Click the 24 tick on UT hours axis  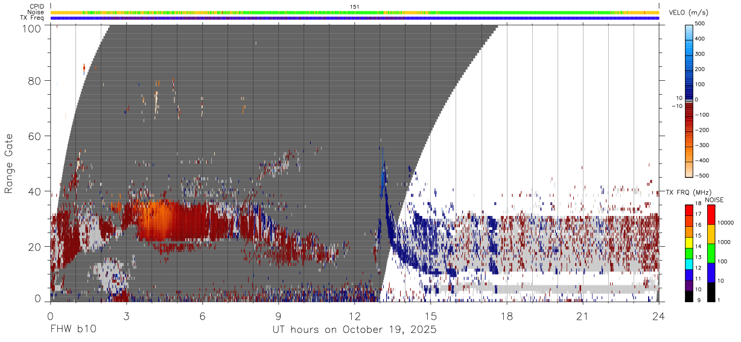click(659, 315)
